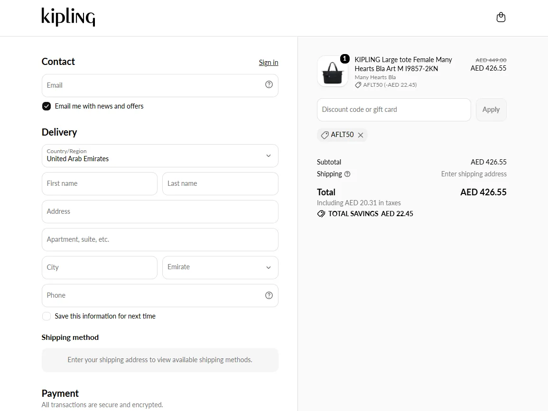Viewport: 548px width, 411px height.
Task: Click the Kipling tote bag thumbnail
Action: point(333,71)
